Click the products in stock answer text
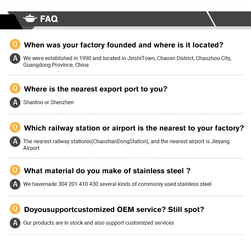The image size is (251, 241). point(98,223)
